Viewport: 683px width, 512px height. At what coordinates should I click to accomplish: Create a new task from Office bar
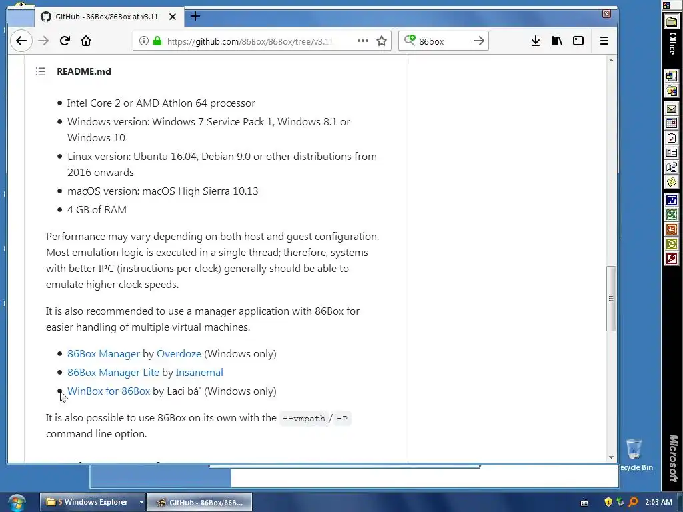point(671,138)
